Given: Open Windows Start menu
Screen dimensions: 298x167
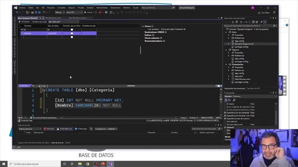Looking at the screenshot, I should [x=4, y=164].
